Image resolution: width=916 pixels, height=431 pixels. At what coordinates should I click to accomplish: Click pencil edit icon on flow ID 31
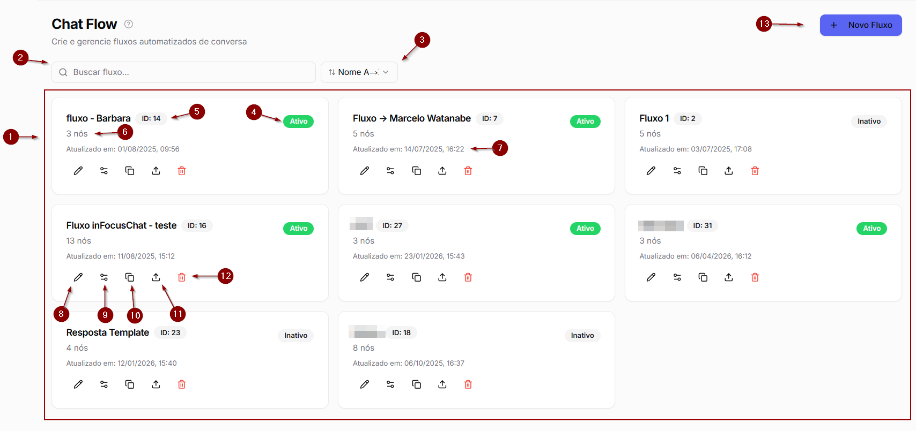pyautogui.click(x=651, y=277)
